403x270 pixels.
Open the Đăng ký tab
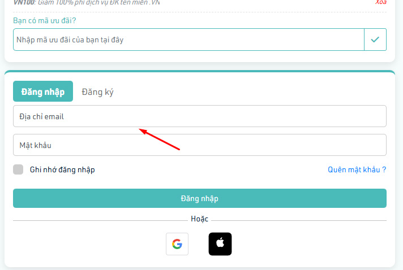point(97,92)
